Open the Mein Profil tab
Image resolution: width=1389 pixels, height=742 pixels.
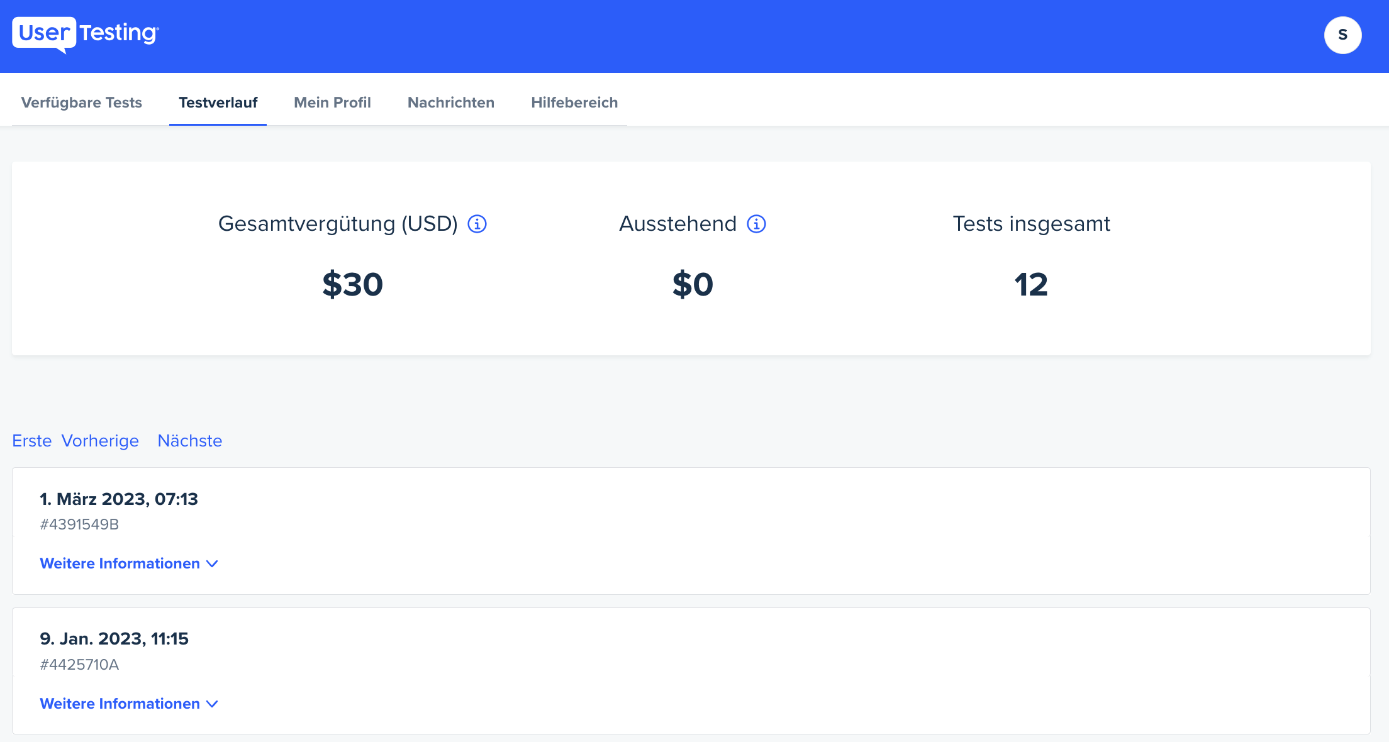(x=332, y=102)
